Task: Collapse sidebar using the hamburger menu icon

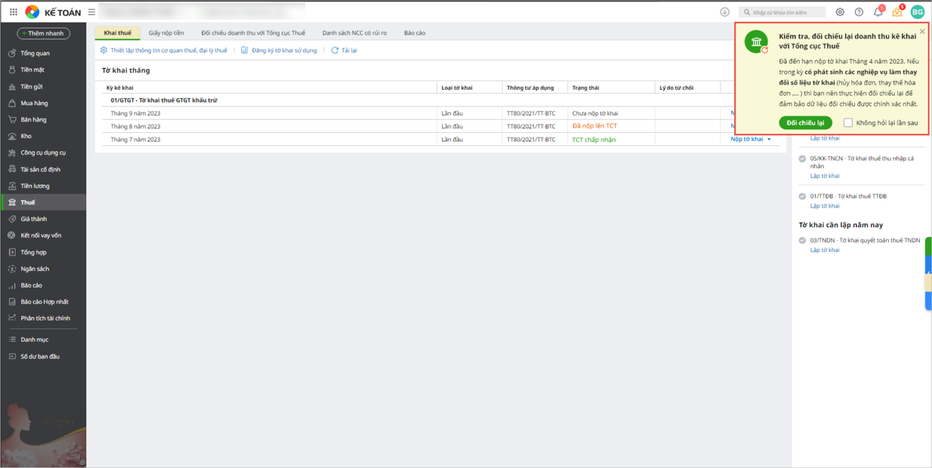Action: point(92,12)
